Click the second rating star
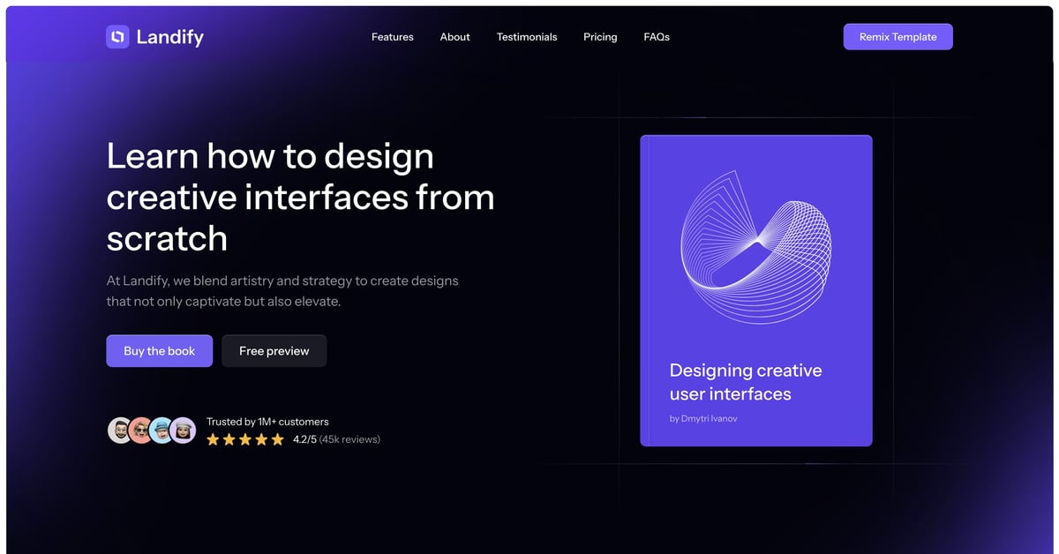The image size is (1059, 554). [229, 438]
